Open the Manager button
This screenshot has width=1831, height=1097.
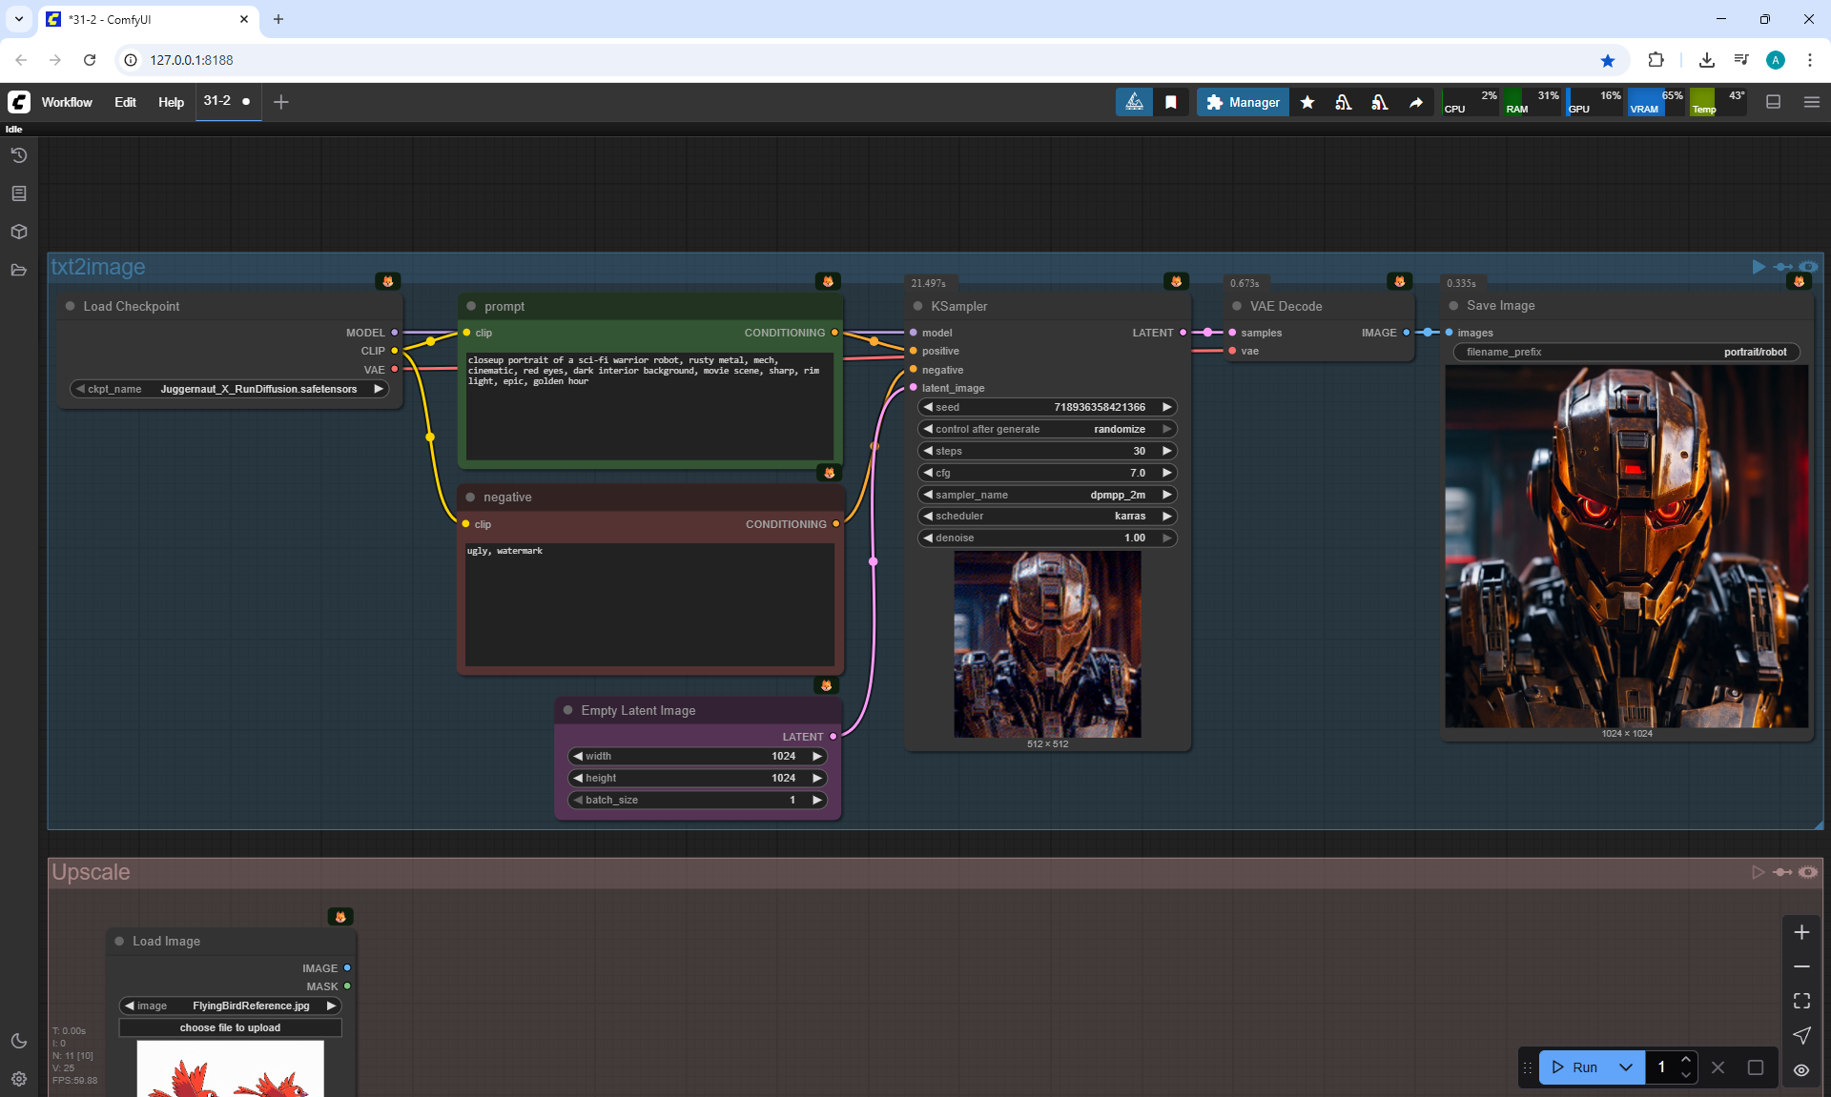1243,102
